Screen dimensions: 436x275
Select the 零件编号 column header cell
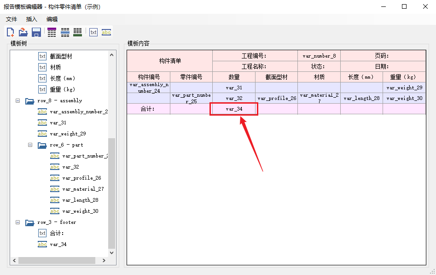(x=192, y=77)
